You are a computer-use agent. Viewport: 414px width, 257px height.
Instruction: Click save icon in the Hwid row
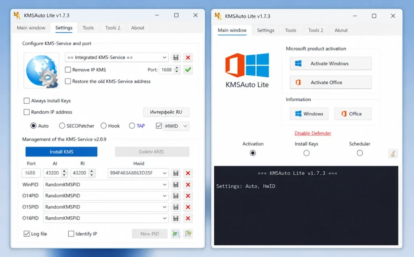click(x=176, y=173)
